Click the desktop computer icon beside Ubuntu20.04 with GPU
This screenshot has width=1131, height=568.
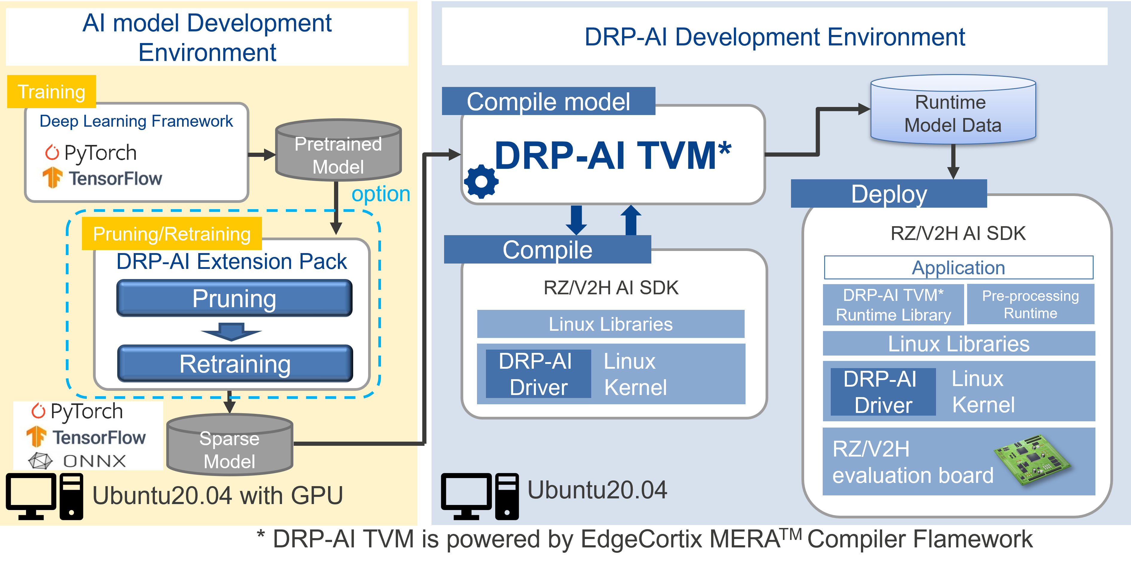tap(44, 496)
